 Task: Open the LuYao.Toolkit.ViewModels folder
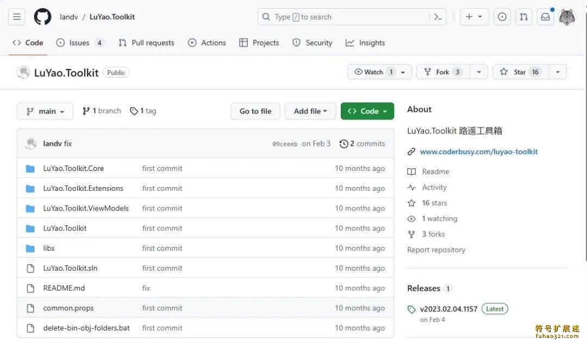(86, 208)
